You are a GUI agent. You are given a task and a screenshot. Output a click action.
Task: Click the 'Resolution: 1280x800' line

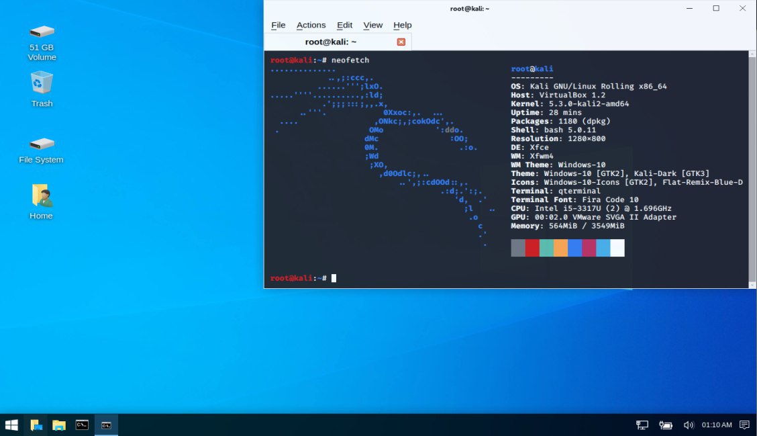coord(558,138)
